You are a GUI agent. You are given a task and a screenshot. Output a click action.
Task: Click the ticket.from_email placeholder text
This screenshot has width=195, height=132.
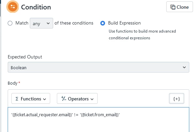pyautogui.click(x=100, y=115)
